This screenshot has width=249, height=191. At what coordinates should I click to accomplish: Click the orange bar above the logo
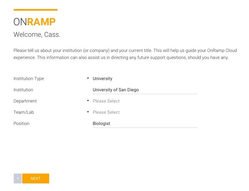35,10
